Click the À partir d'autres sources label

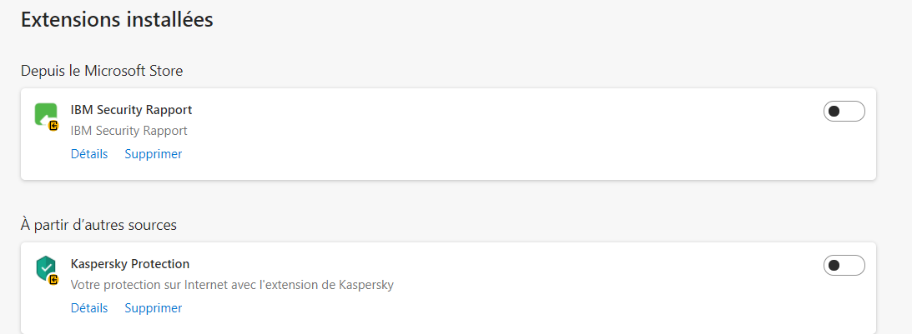tap(98, 225)
